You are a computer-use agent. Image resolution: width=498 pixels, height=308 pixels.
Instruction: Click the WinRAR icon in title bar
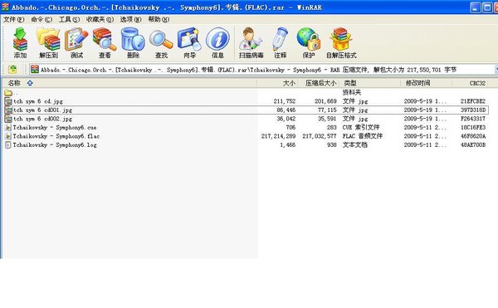(x=6, y=7)
